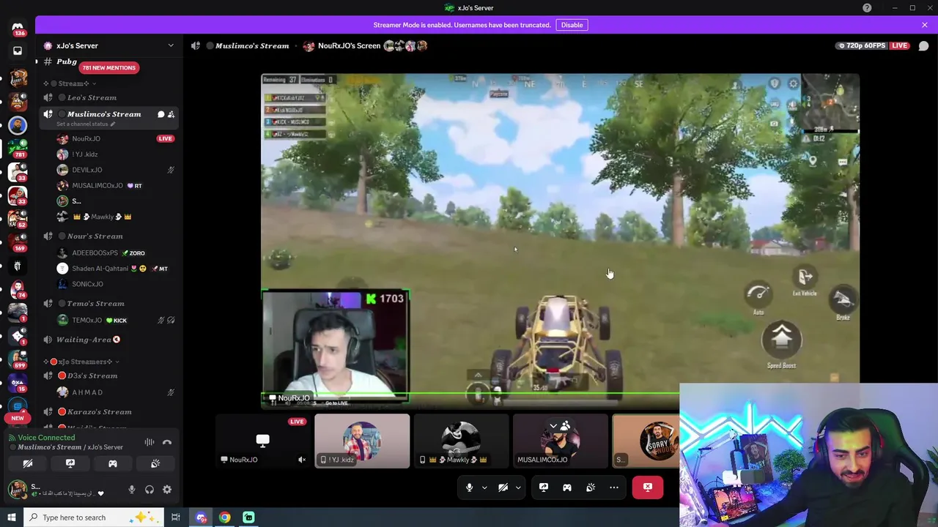
Task: Open the invite icon on Muslimco's Stream
Action: (171, 114)
